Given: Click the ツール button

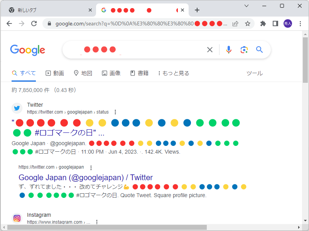Looking at the screenshot, I should coord(255,73).
